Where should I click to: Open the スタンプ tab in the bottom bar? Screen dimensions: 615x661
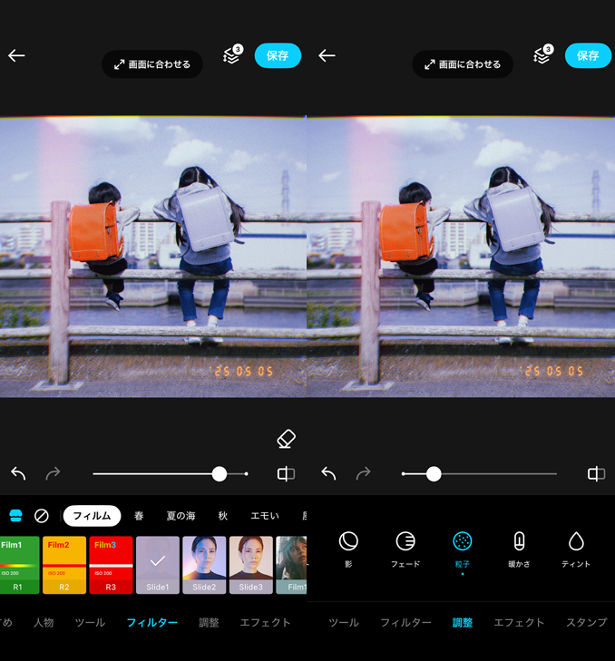click(x=586, y=623)
